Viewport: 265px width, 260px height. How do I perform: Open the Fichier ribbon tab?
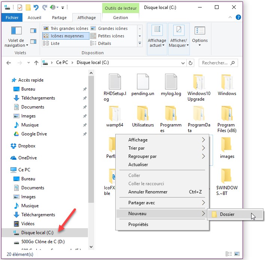click(x=12, y=18)
